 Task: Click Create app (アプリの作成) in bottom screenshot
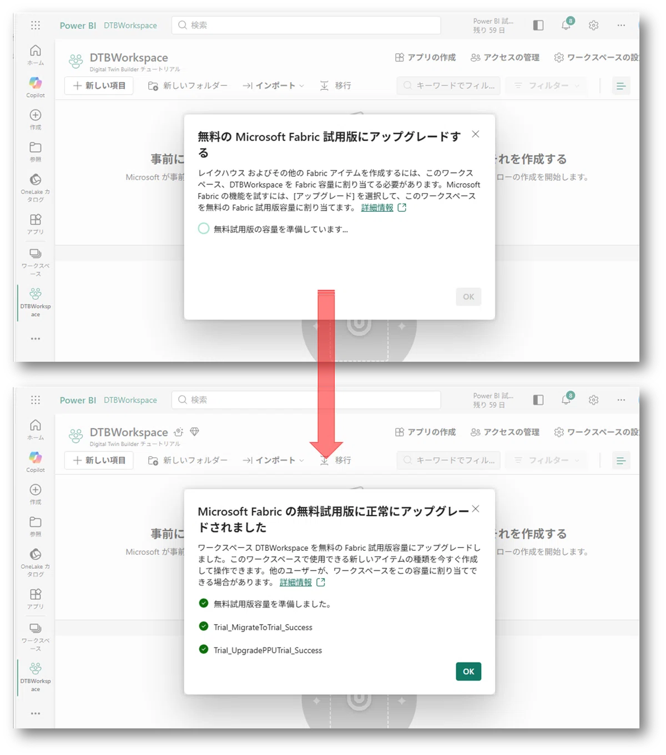[x=425, y=432]
